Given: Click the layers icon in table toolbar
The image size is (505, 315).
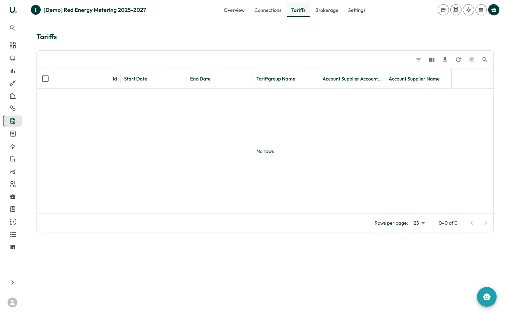Looking at the screenshot, I should [x=472, y=60].
